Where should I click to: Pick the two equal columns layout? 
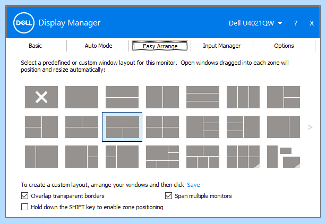pos(162,97)
